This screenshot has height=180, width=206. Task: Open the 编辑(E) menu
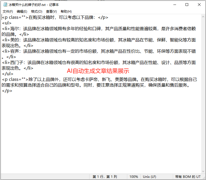(x=22, y=12)
